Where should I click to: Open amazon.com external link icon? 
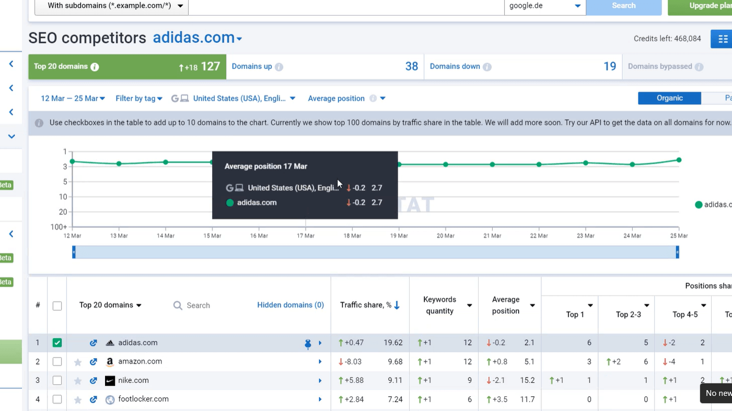94,361
